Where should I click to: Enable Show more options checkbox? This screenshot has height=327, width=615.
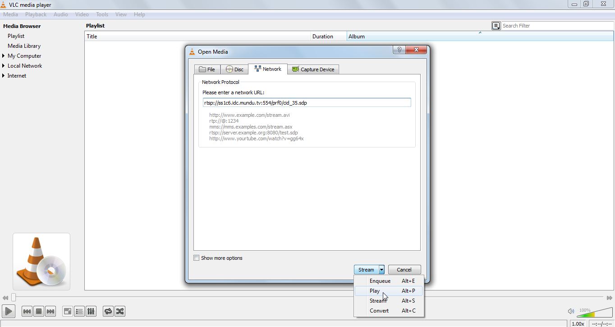(x=197, y=258)
